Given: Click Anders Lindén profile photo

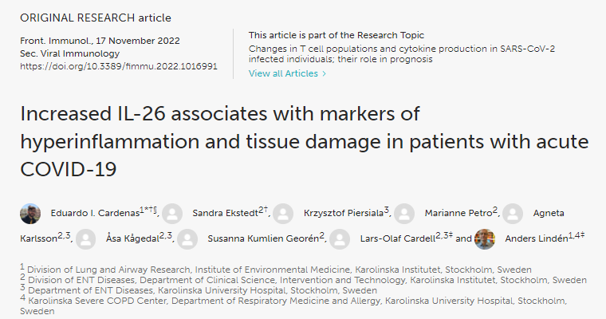Looking at the screenshot, I should tap(485, 238).
